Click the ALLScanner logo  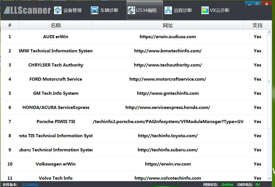27,10
